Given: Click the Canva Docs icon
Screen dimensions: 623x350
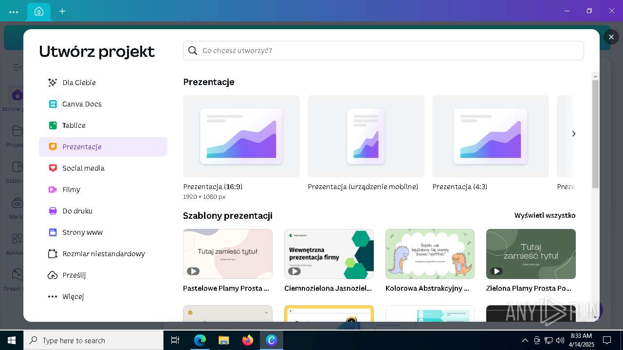Looking at the screenshot, I should click(53, 104).
